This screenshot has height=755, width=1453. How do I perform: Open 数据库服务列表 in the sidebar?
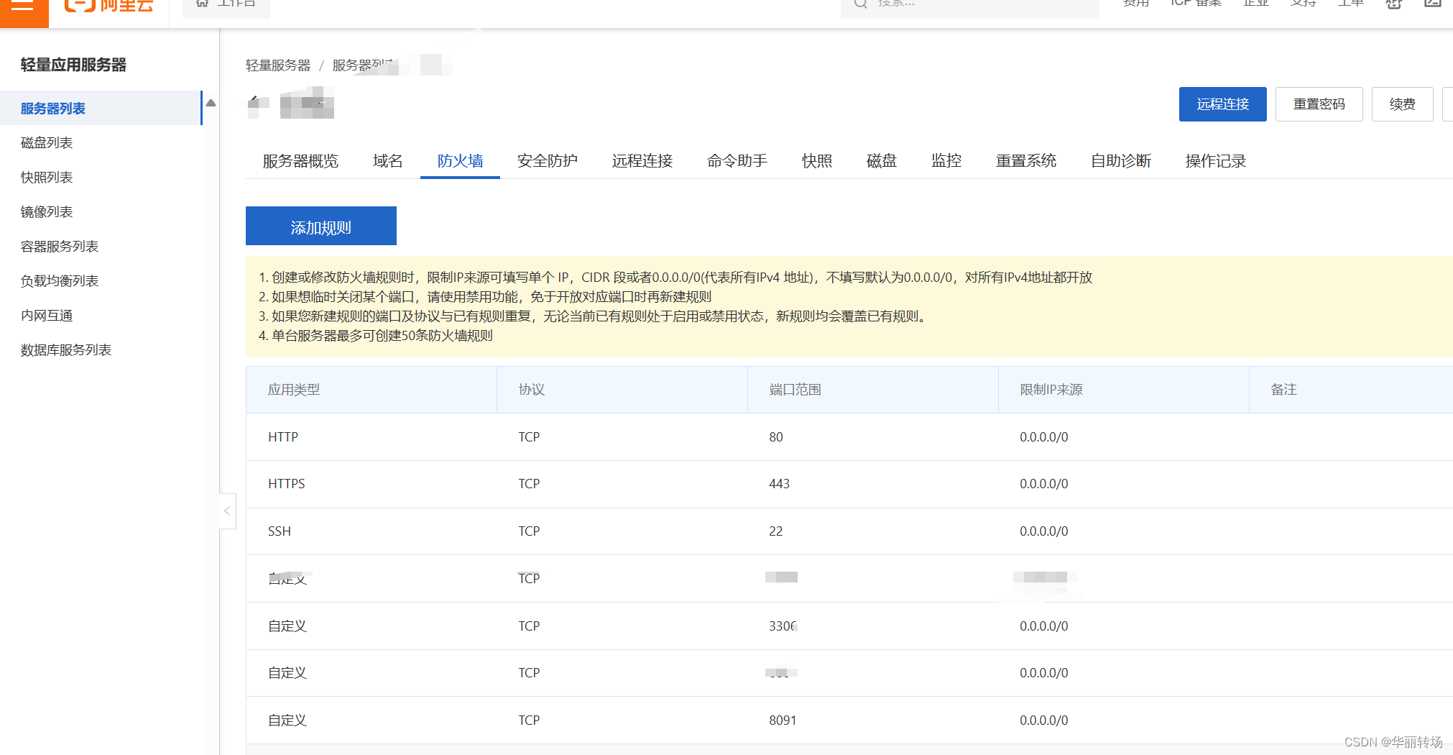tap(66, 350)
